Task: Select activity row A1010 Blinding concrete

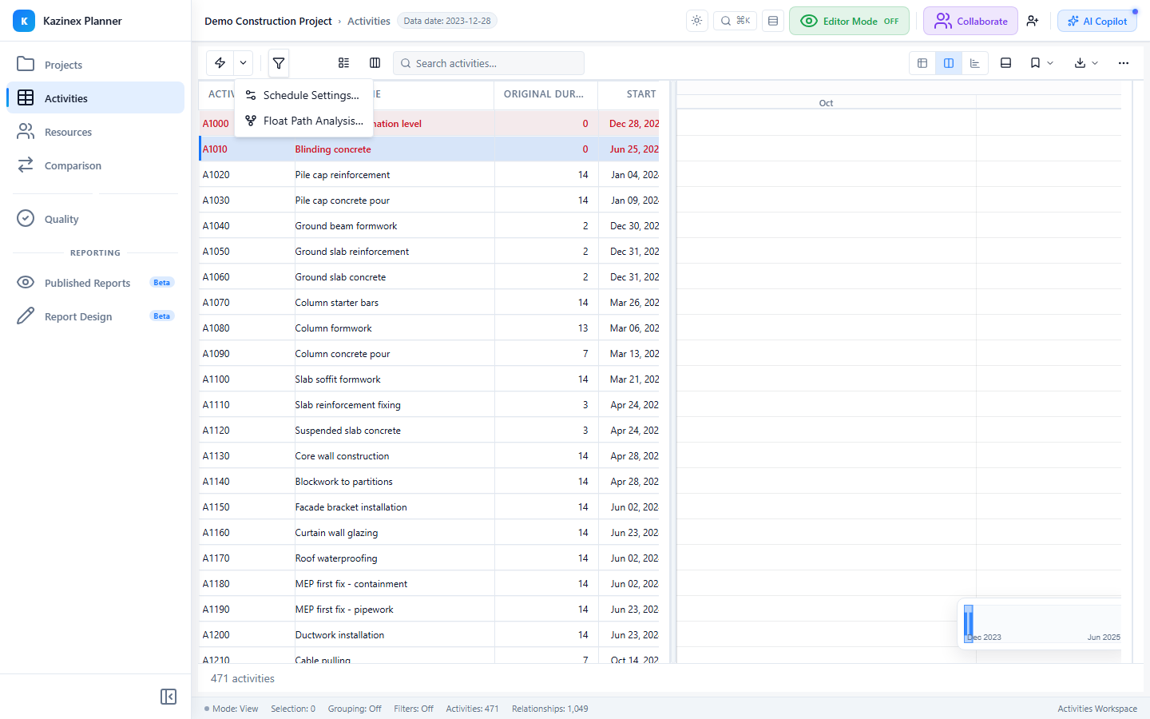Action: pyautogui.click(x=429, y=149)
